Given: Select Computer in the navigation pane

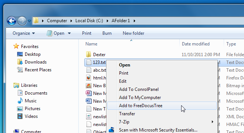Looking at the screenshot, I should 31,132.
